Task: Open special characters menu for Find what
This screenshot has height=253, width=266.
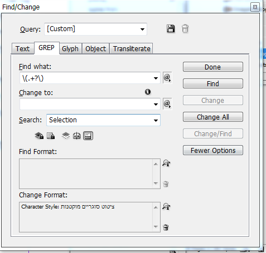Action: [167, 78]
